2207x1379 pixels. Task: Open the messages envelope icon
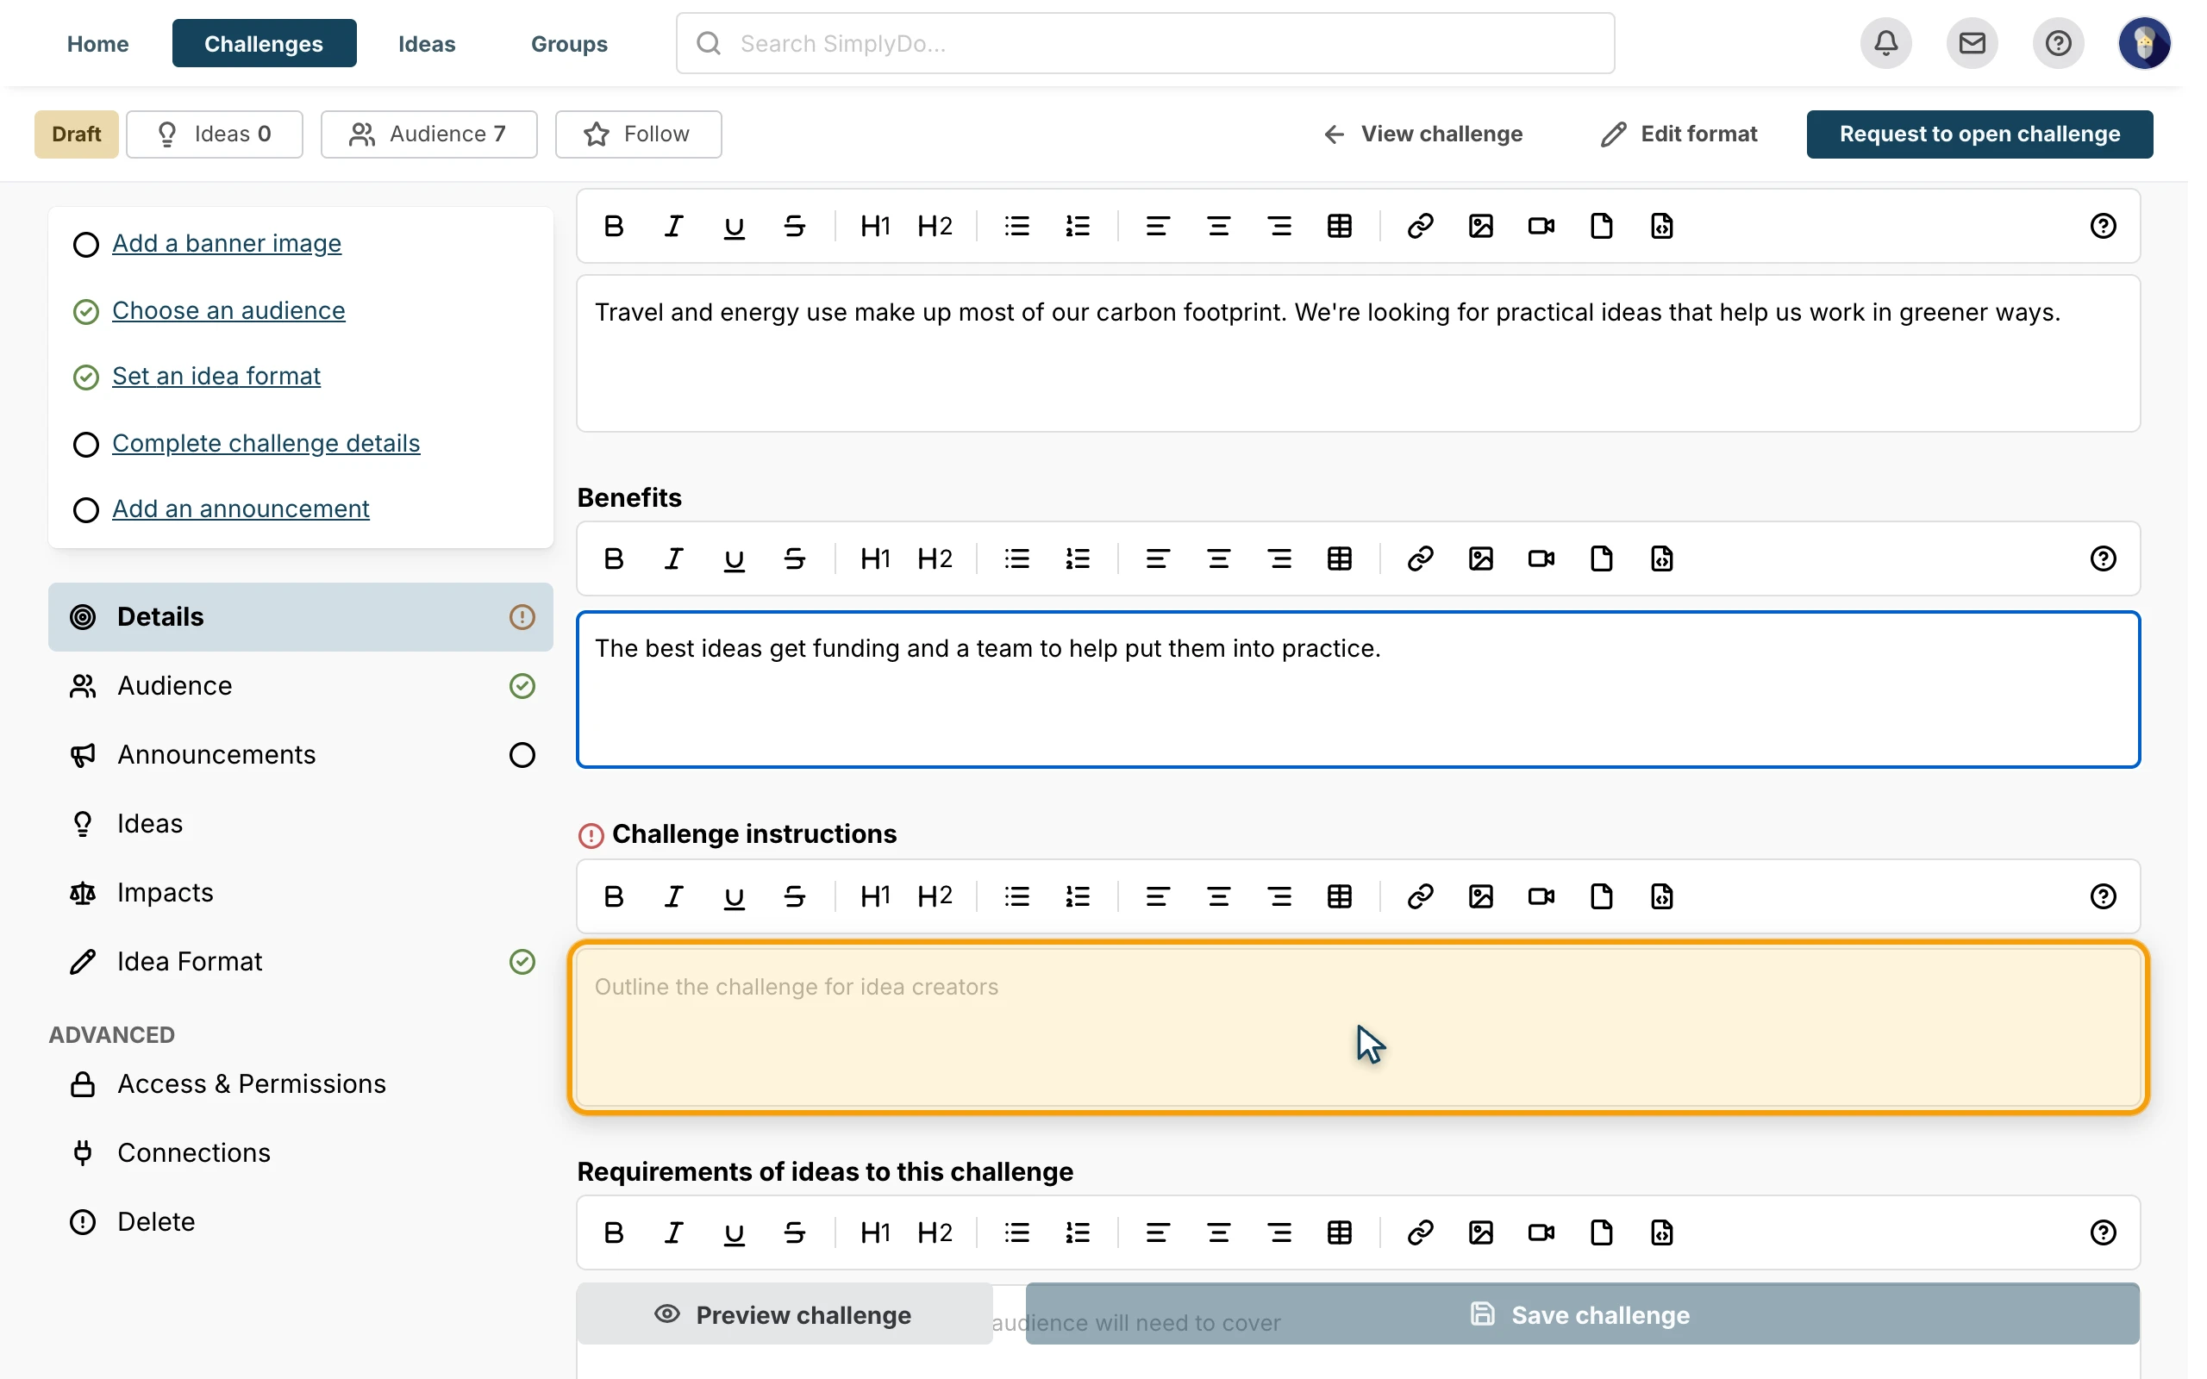1972,43
